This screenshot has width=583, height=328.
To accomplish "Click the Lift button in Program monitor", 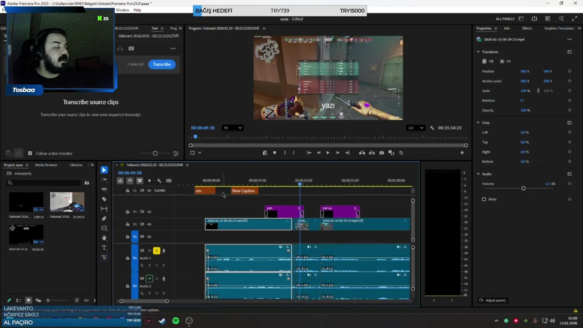I will coord(362,153).
